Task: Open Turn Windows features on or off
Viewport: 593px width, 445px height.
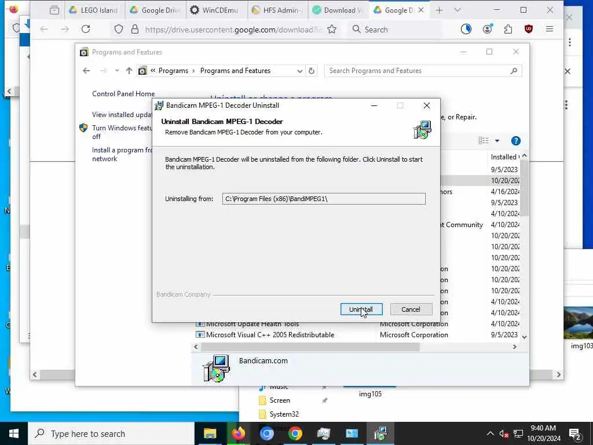Action: [122, 132]
